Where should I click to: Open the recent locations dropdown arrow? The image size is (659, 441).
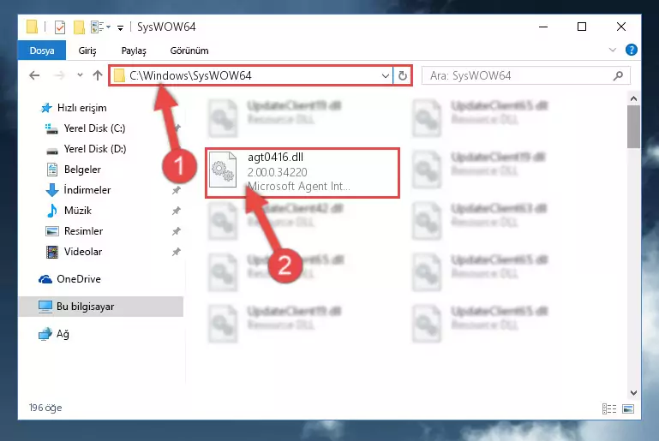click(80, 75)
